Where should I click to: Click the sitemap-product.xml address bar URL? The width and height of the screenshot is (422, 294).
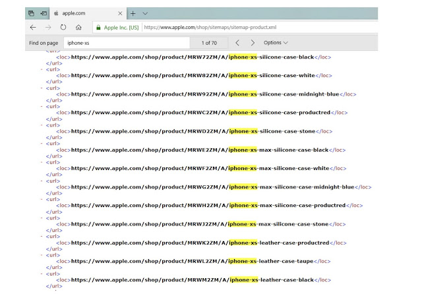coord(210,27)
